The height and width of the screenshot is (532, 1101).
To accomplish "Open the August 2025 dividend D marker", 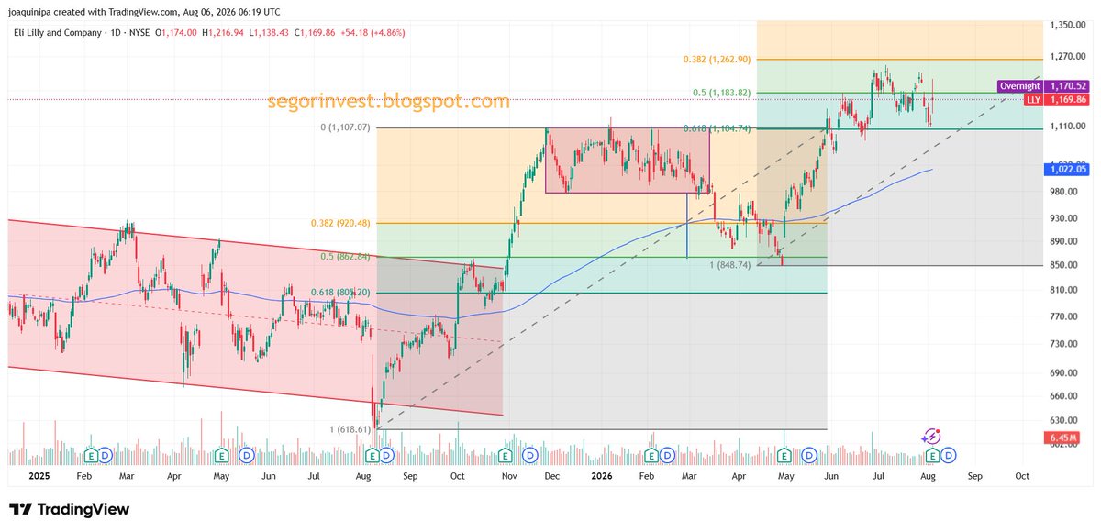I will point(387,455).
